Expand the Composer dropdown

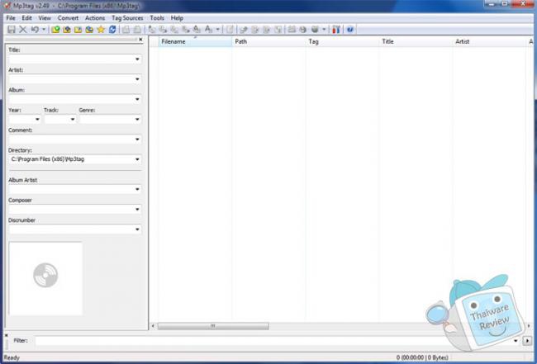[x=137, y=209]
